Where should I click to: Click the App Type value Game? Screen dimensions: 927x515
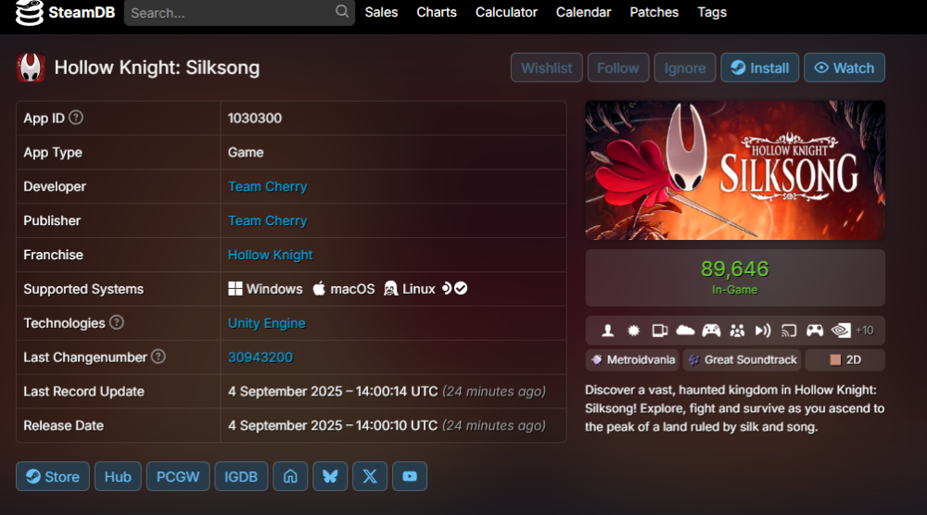[246, 153]
